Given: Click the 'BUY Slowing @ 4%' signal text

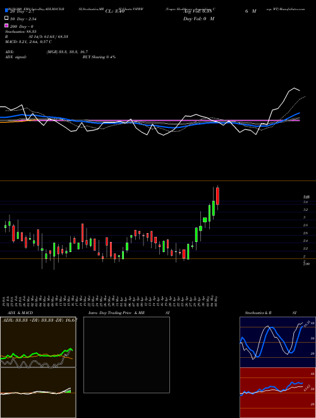Looking at the screenshot, I should 99,57.
